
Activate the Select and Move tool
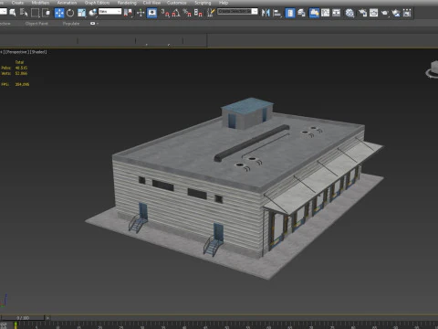click(x=59, y=13)
